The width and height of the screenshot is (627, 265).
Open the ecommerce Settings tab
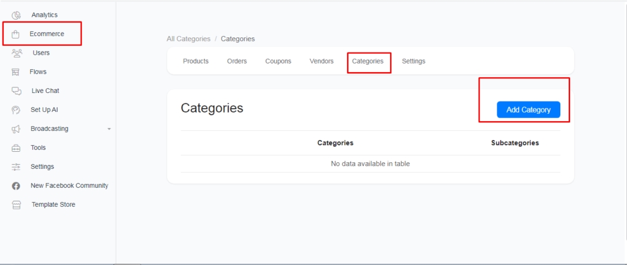(413, 61)
